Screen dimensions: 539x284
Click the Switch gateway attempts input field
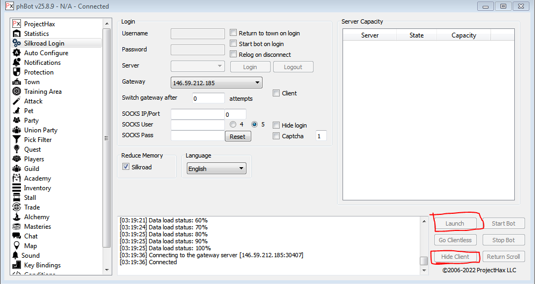coord(208,99)
